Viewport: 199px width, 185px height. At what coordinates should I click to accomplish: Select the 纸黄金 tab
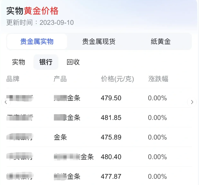[160, 41]
